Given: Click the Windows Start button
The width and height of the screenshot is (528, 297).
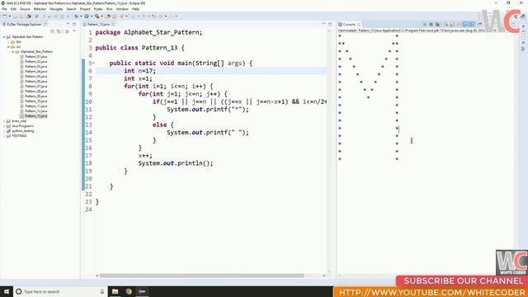Looking at the screenshot, I should [x=7, y=291].
